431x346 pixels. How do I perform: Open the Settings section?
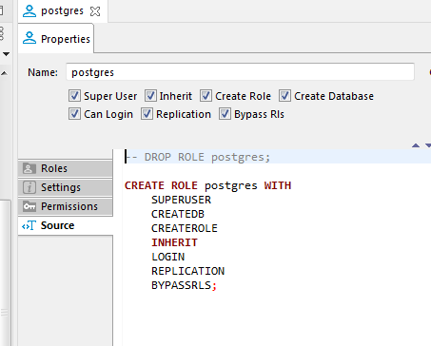(66, 187)
